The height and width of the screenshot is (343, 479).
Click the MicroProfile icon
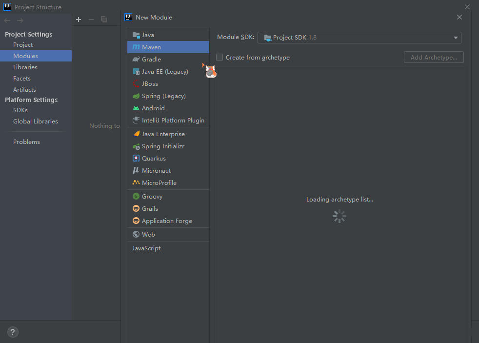point(136,182)
